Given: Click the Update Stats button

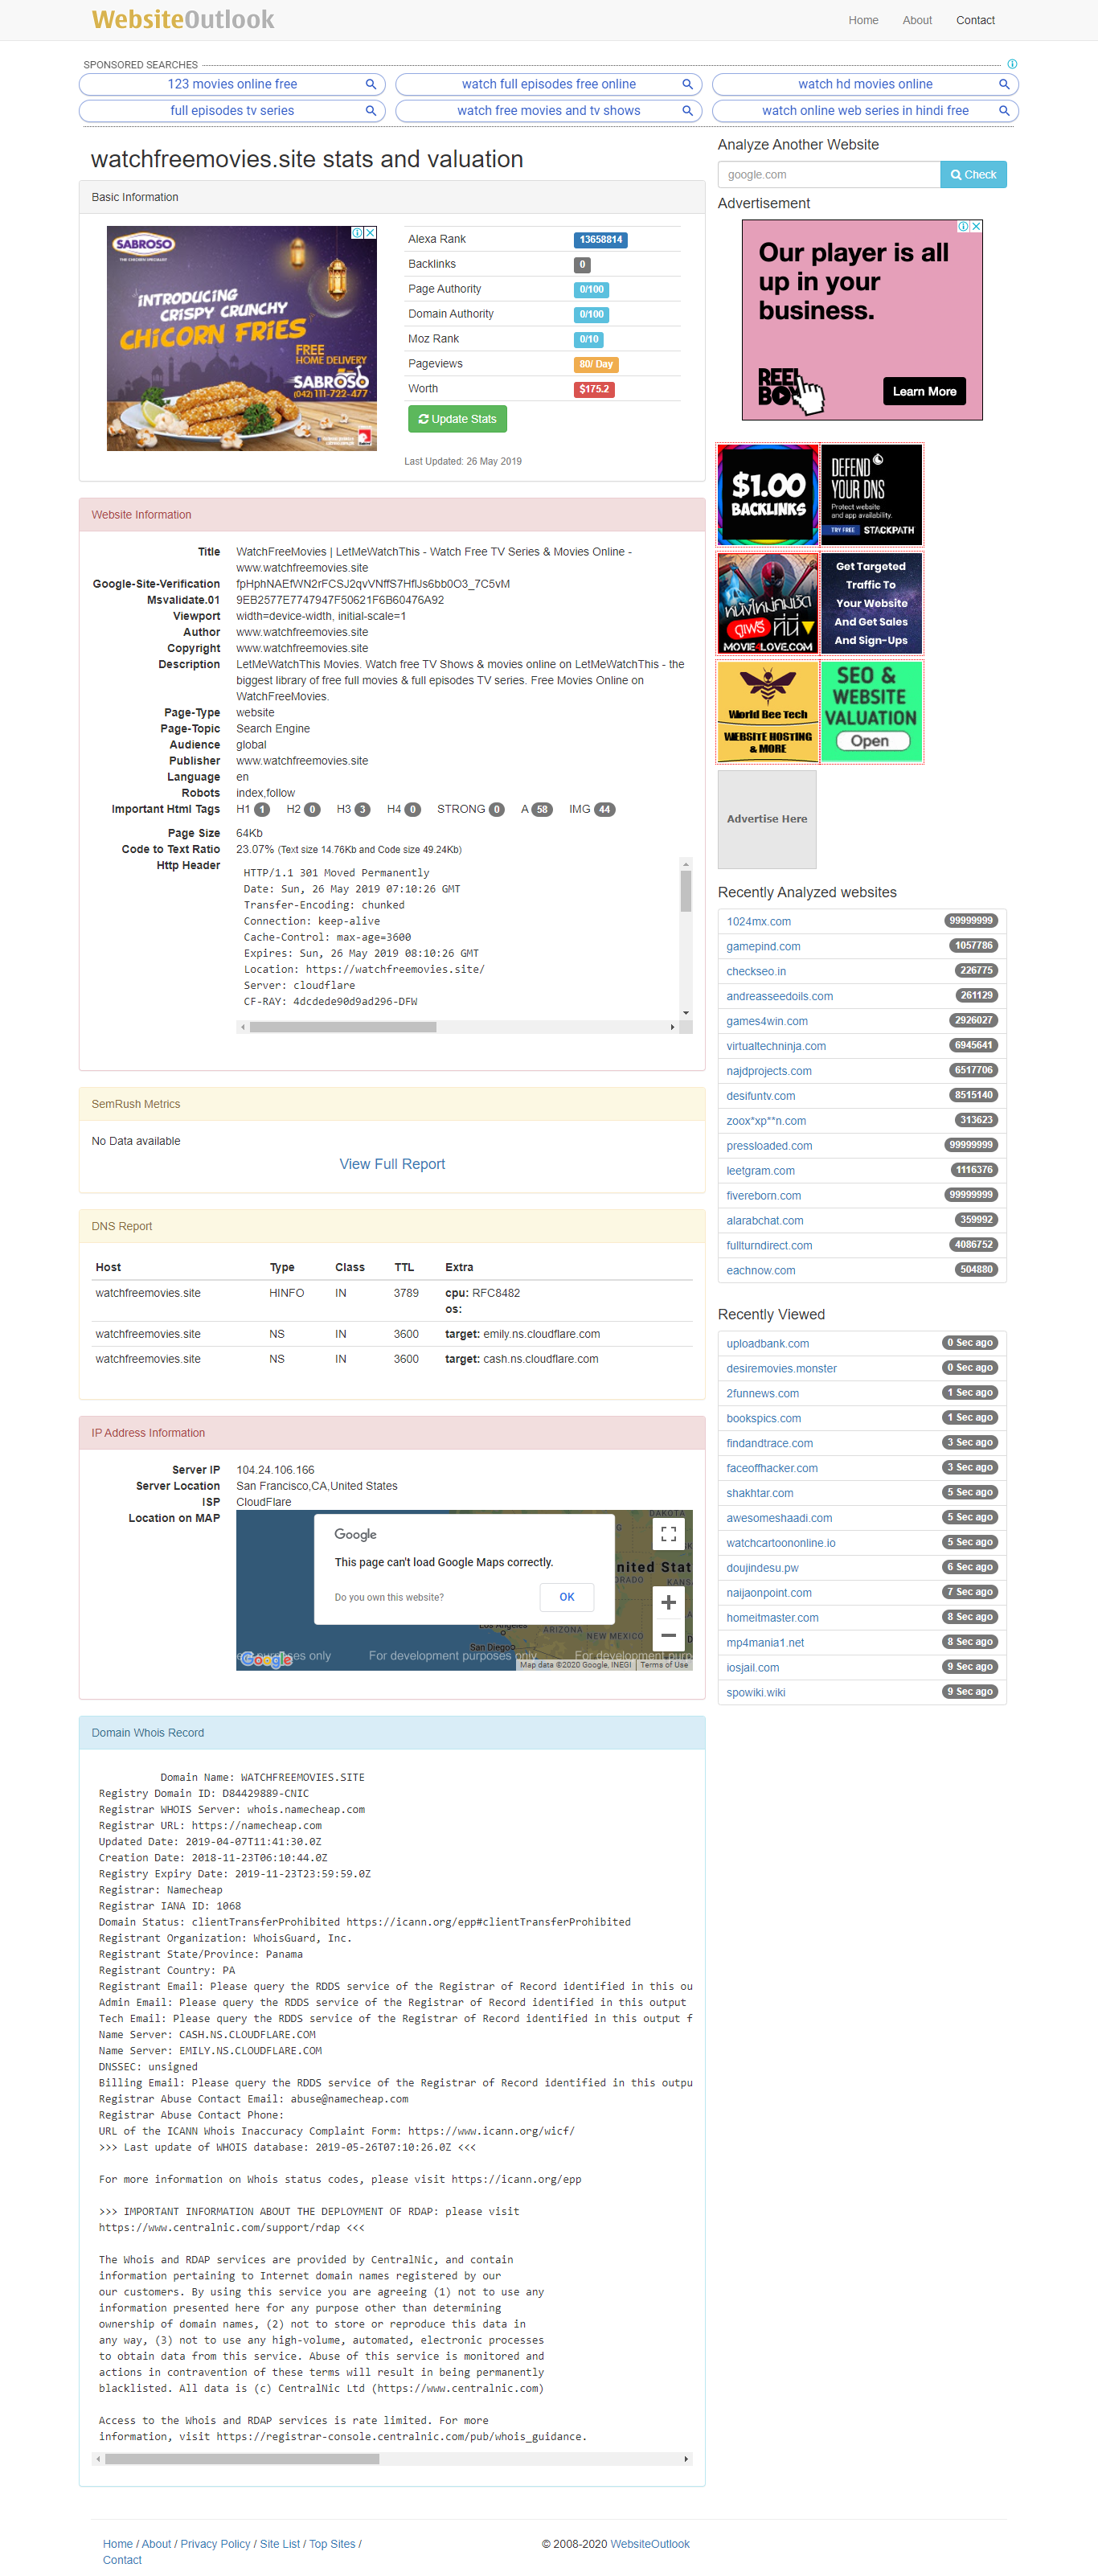Looking at the screenshot, I should coord(457,419).
